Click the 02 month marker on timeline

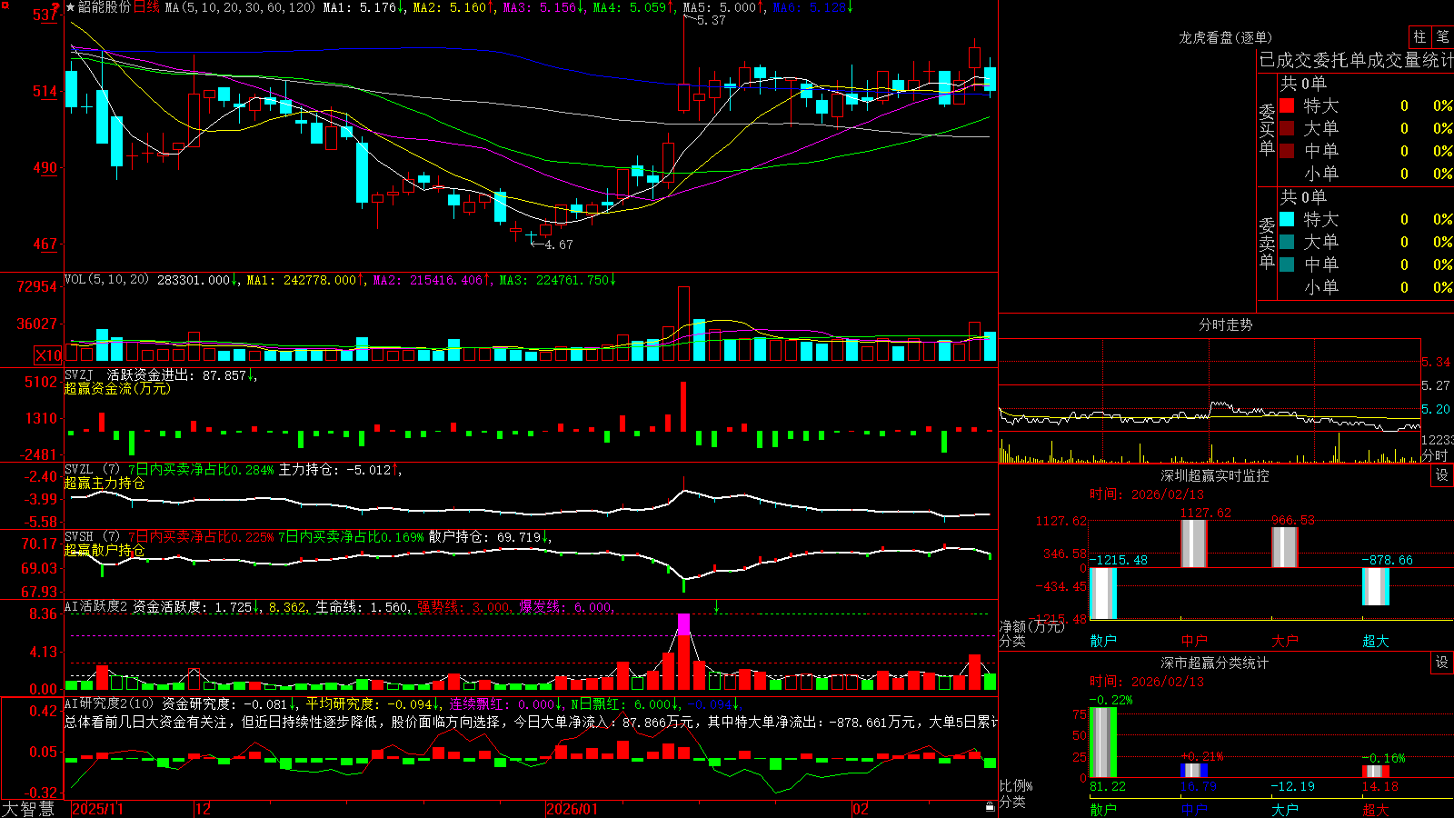(x=861, y=809)
